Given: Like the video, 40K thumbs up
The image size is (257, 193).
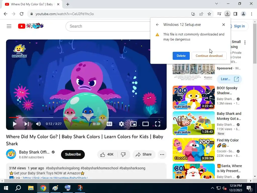Looking at the screenshot, I should click(107, 155).
